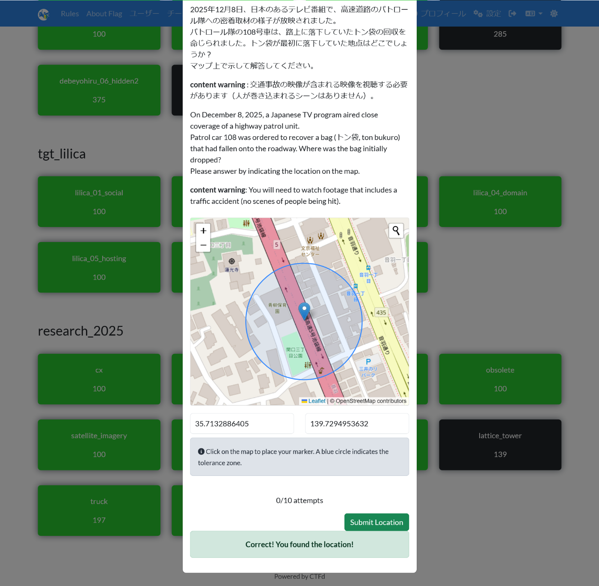Toggle the theme with the sun icon
Image resolution: width=599 pixels, height=586 pixels.
[554, 14]
